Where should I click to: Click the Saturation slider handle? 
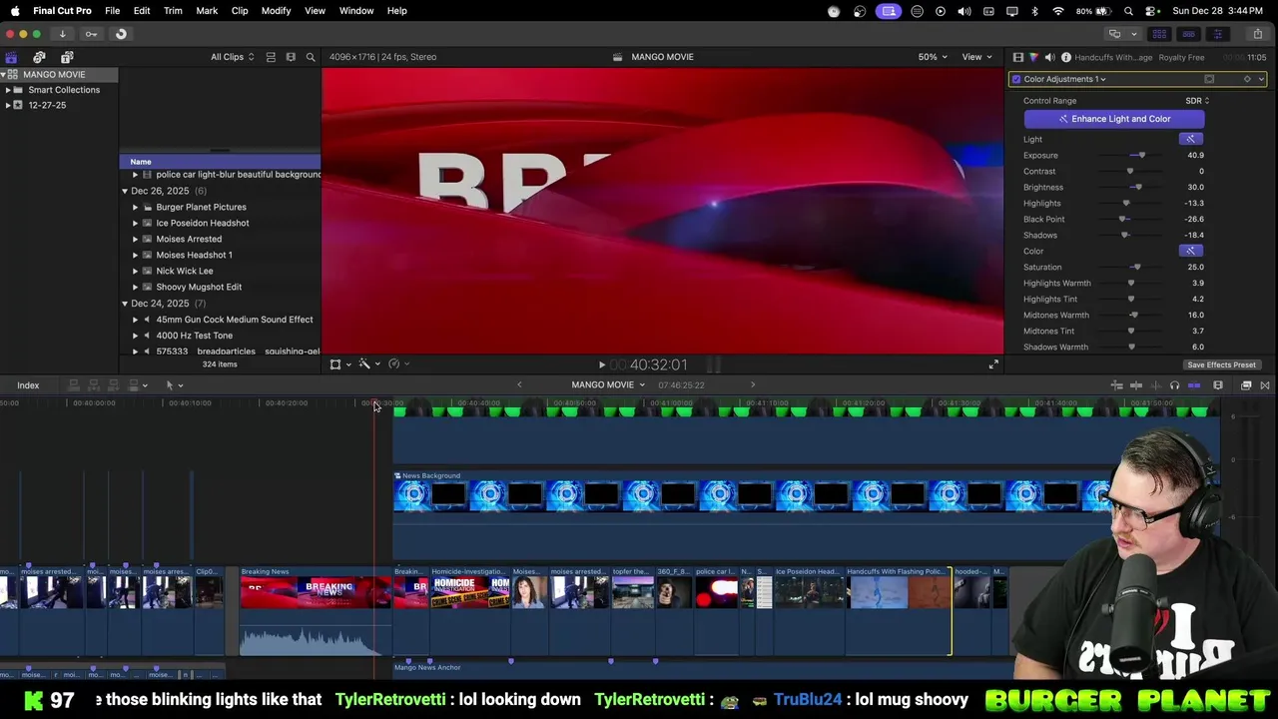coord(1136,268)
